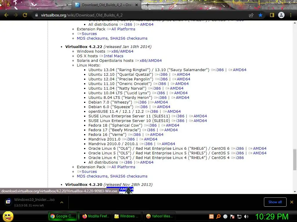The height and width of the screenshot is (222, 297).
Task: Open 4.2.22 All distributions AMD64 link
Action: tap(146, 162)
